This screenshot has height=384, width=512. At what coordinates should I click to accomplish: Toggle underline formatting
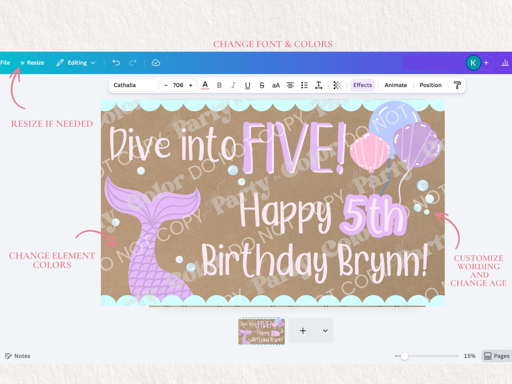248,85
